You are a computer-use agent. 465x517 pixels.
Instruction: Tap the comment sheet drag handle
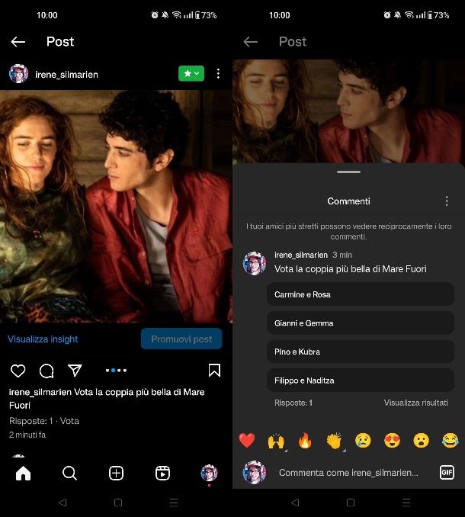(348, 172)
